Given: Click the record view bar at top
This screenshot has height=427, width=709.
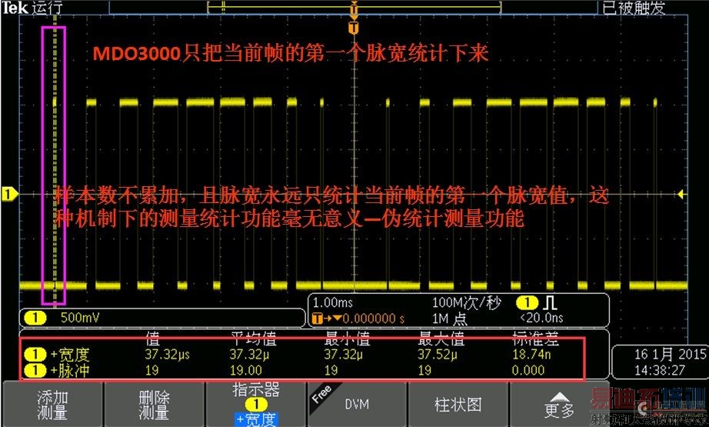Looking at the screenshot, I should point(354,7).
